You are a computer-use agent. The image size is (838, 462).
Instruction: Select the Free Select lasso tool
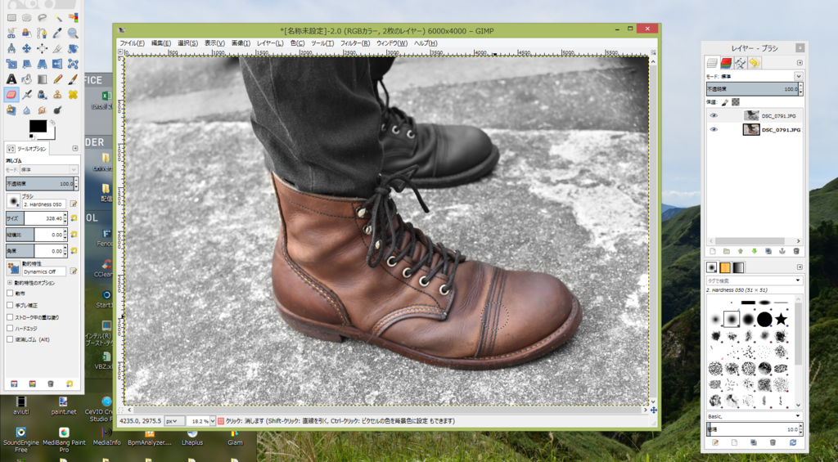point(43,18)
